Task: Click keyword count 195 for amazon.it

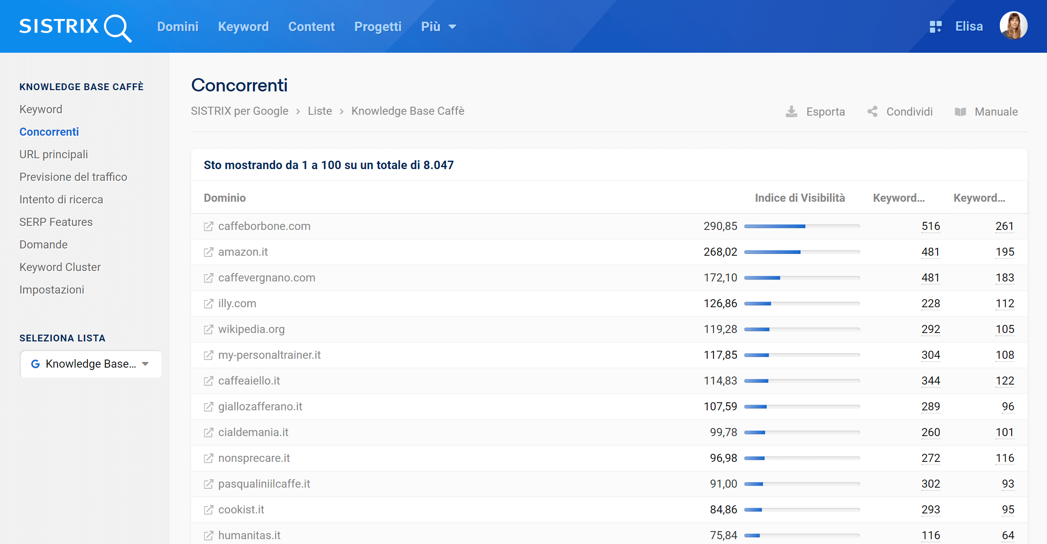Action: tap(1005, 252)
